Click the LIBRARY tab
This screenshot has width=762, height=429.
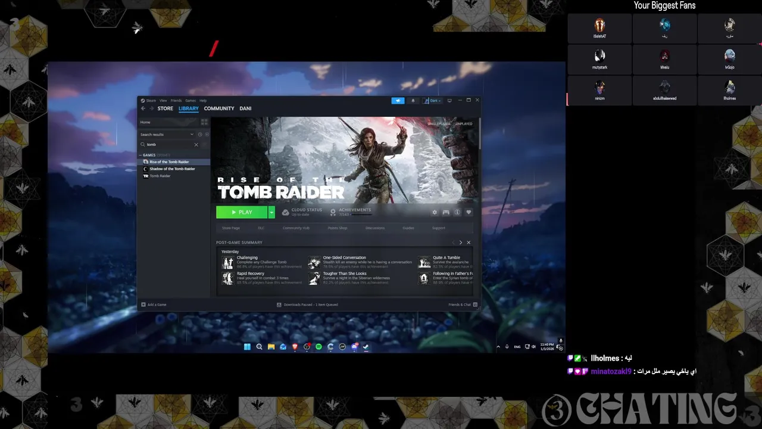(189, 108)
